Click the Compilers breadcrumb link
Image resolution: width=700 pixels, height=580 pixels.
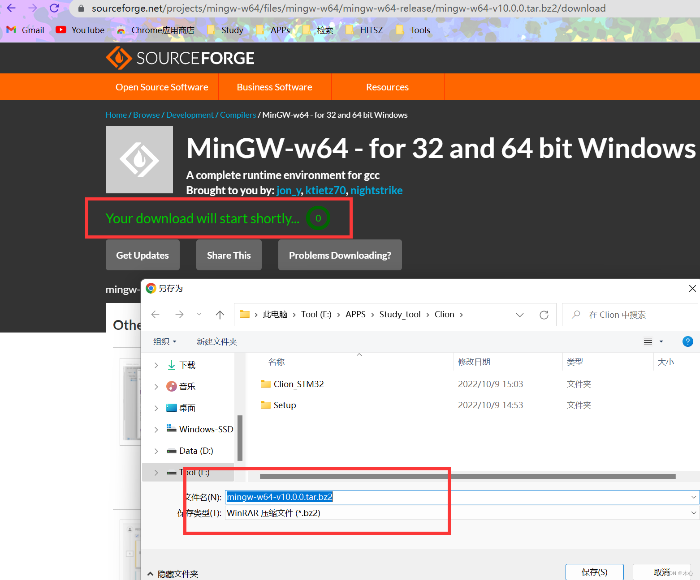[x=238, y=115]
